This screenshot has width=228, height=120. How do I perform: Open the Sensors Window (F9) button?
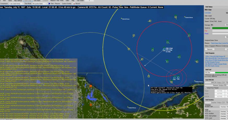click(x=216, y=85)
